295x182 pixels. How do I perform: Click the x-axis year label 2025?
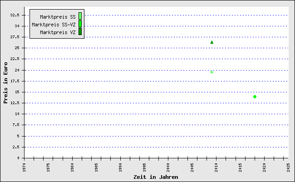tap(288, 167)
